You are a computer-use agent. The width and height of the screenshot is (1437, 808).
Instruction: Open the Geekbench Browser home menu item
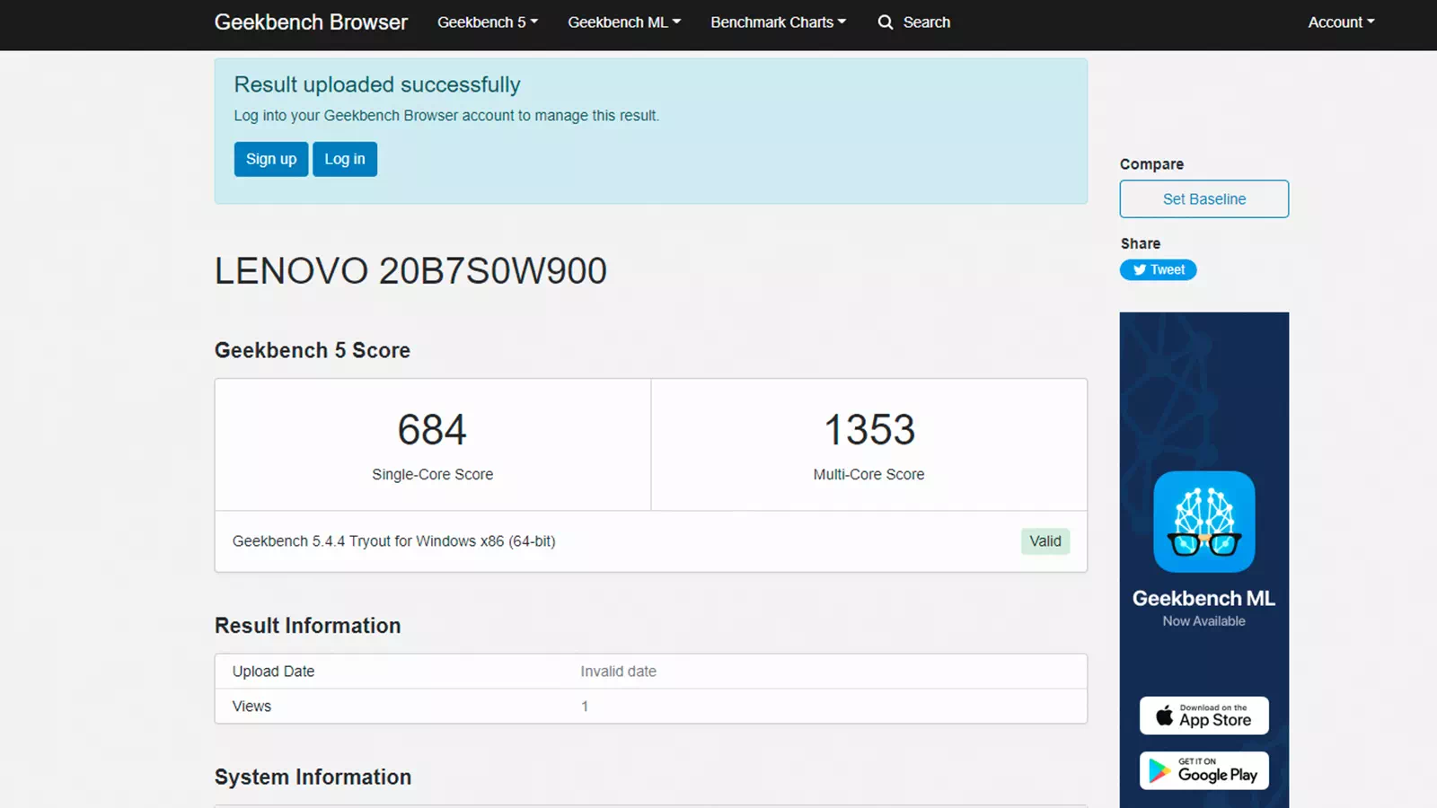point(311,22)
